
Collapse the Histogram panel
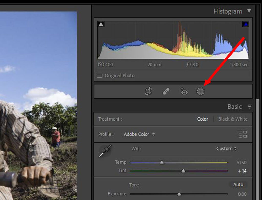pyautogui.click(x=249, y=11)
